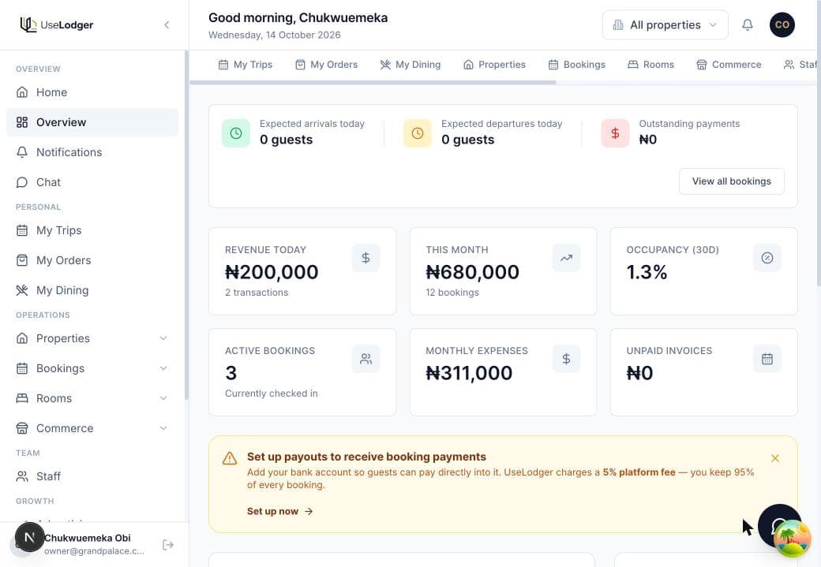Click the Set up now link
The height and width of the screenshot is (567, 821).
(279, 511)
